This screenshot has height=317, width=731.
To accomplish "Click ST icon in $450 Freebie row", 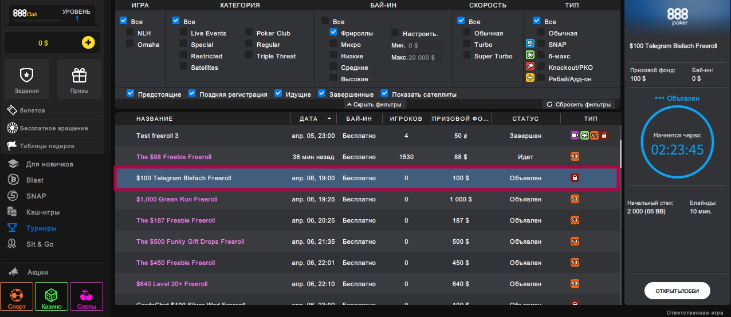I will 575,263.
